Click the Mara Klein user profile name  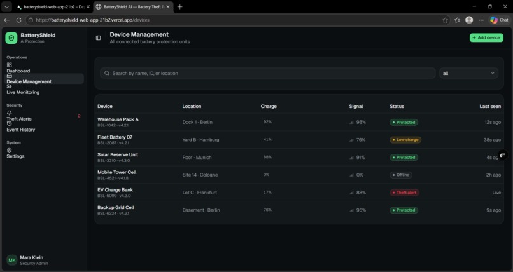pos(31,257)
